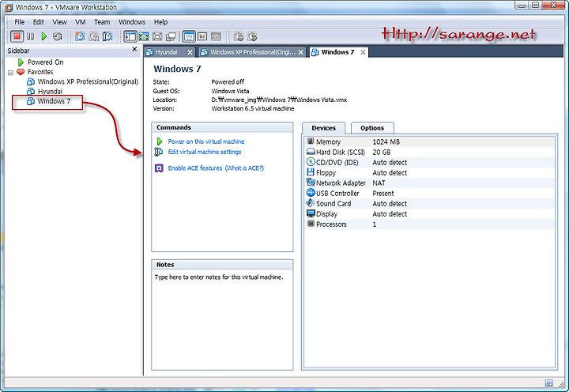Click the green Power On toolbar icon
This screenshot has height=392, width=569.
click(x=44, y=36)
